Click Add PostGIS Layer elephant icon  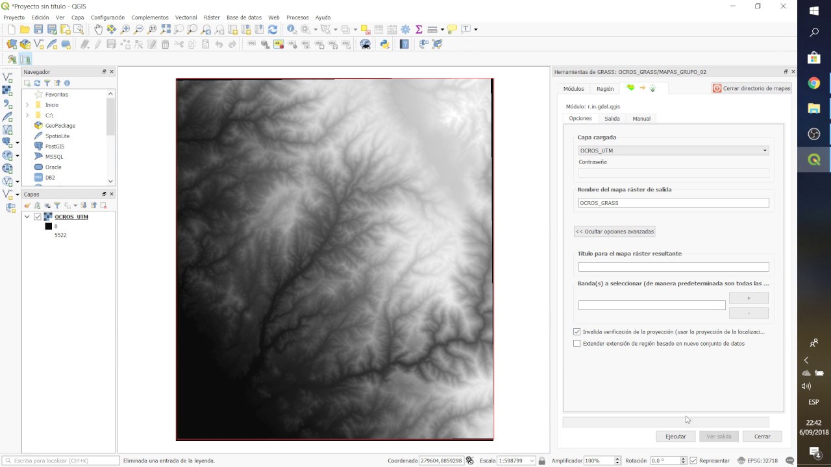7,142
